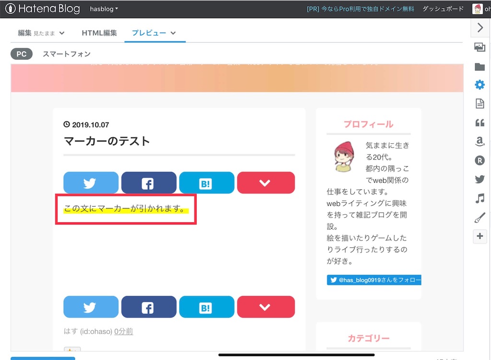This screenshot has height=360, width=491.
Task: Open the ダッシュボード link
Action: point(443,9)
